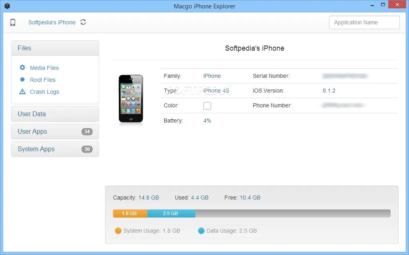Click the blue Data Usage legend dot
Image resolution: width=409 pixels, height=255 pixels.
coord(201,231)
